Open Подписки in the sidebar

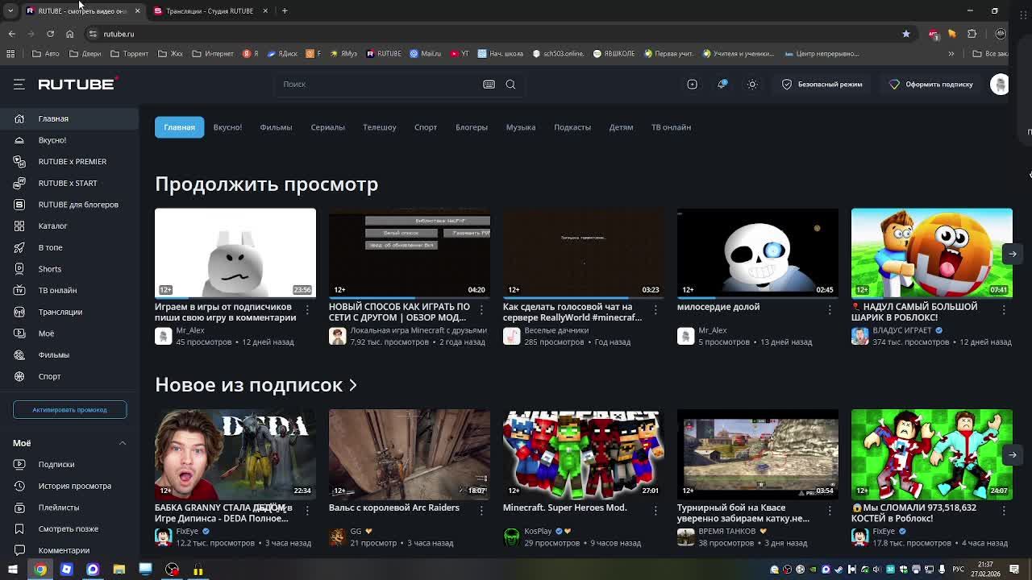(69, 464)
